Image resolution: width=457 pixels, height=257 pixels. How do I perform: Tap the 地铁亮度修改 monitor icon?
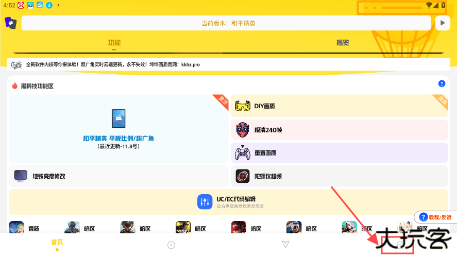point(21,176)
